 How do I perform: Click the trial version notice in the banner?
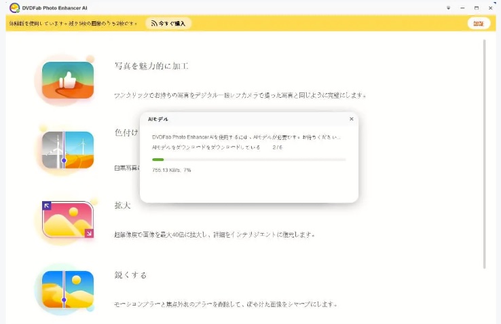pos(73,23)
